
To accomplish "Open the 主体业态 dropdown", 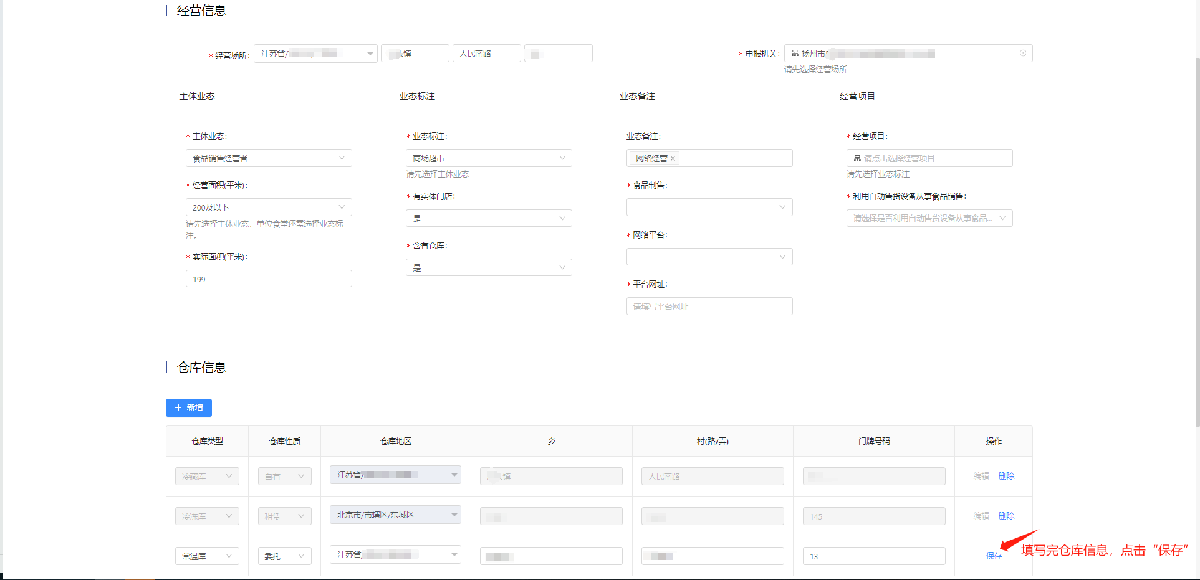I will point(269,158).
